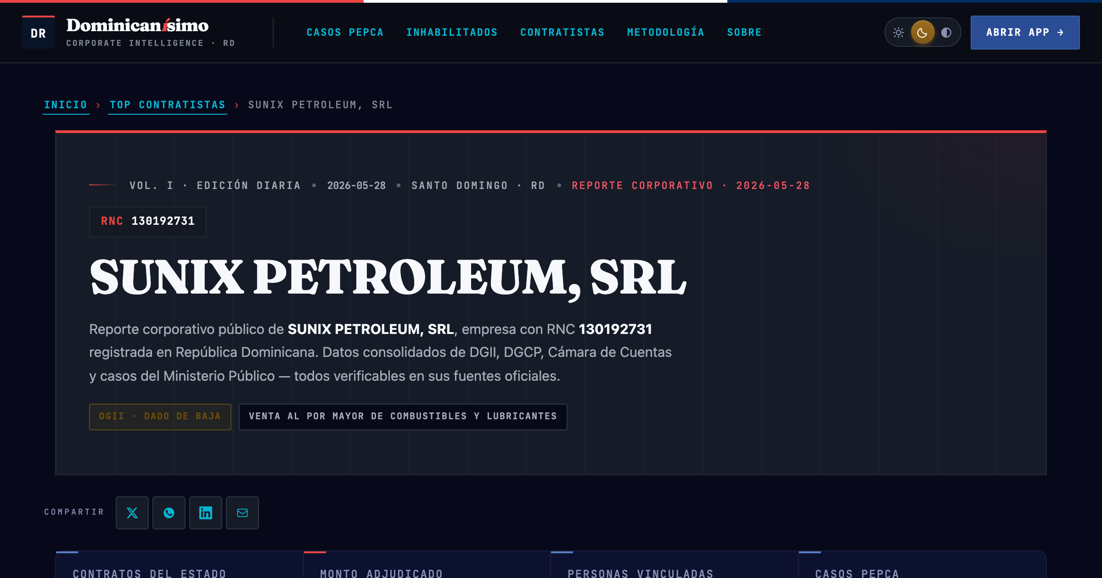The width and height of the screenshot is (1102, 578).
Task: Share by email envelope icon
Action: [242, 513]
